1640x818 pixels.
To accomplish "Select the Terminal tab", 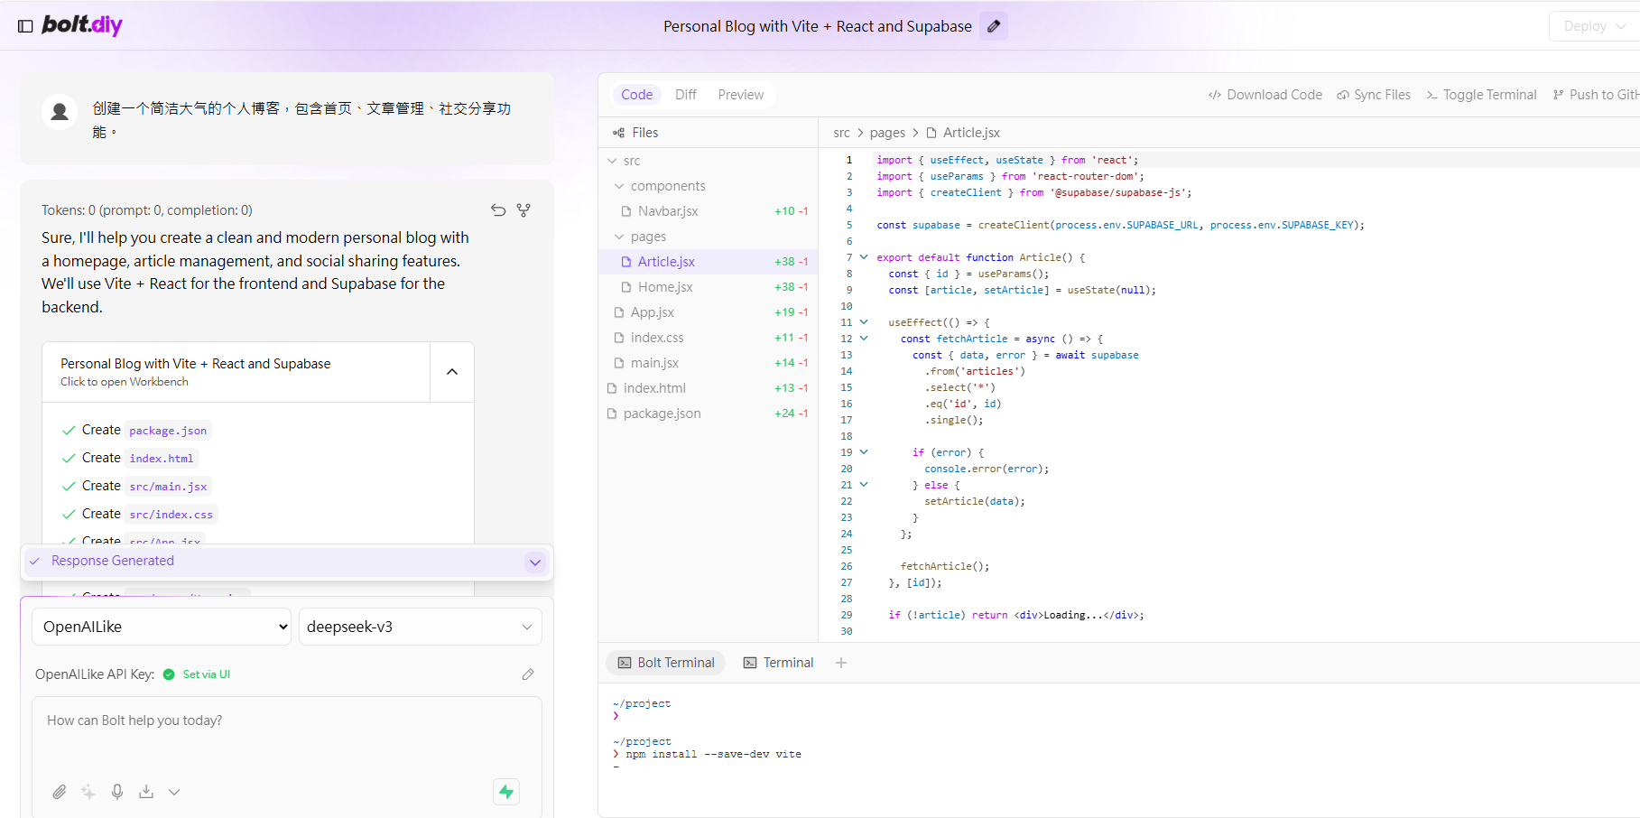I will [779, 663].
